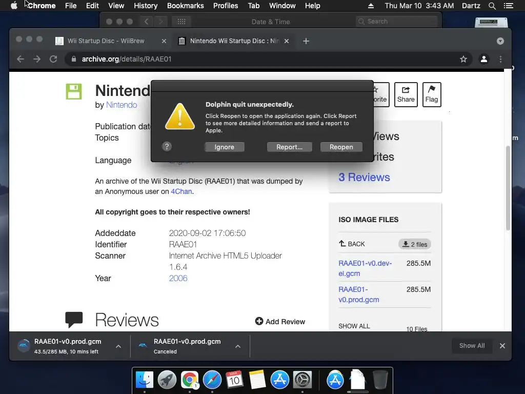The width and height of the screenshot is (525, 394).
Task: Open the Nintendo author link
Action: 122,105
